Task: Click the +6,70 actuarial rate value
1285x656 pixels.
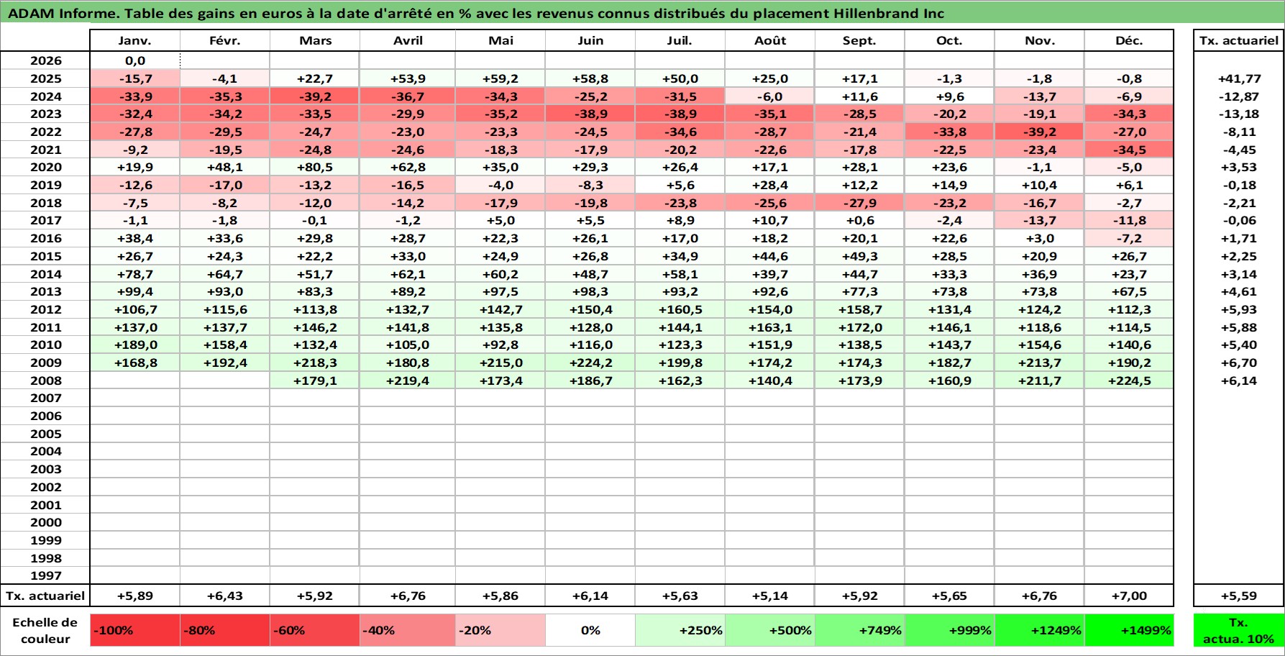Action: (x=1239, y=363)
